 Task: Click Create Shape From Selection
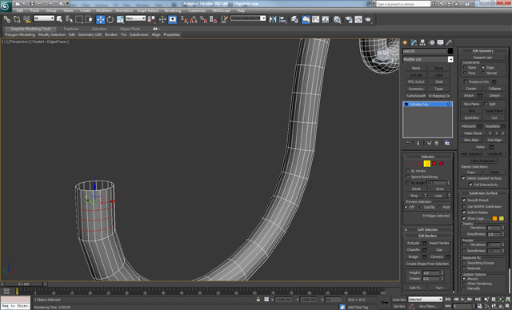(427, 264)
